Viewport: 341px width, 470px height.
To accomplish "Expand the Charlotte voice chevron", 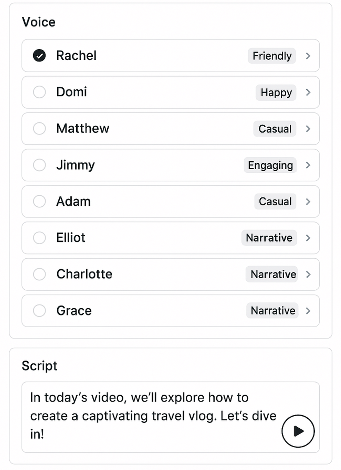I will pyautogui.click(x=308, y=274).
